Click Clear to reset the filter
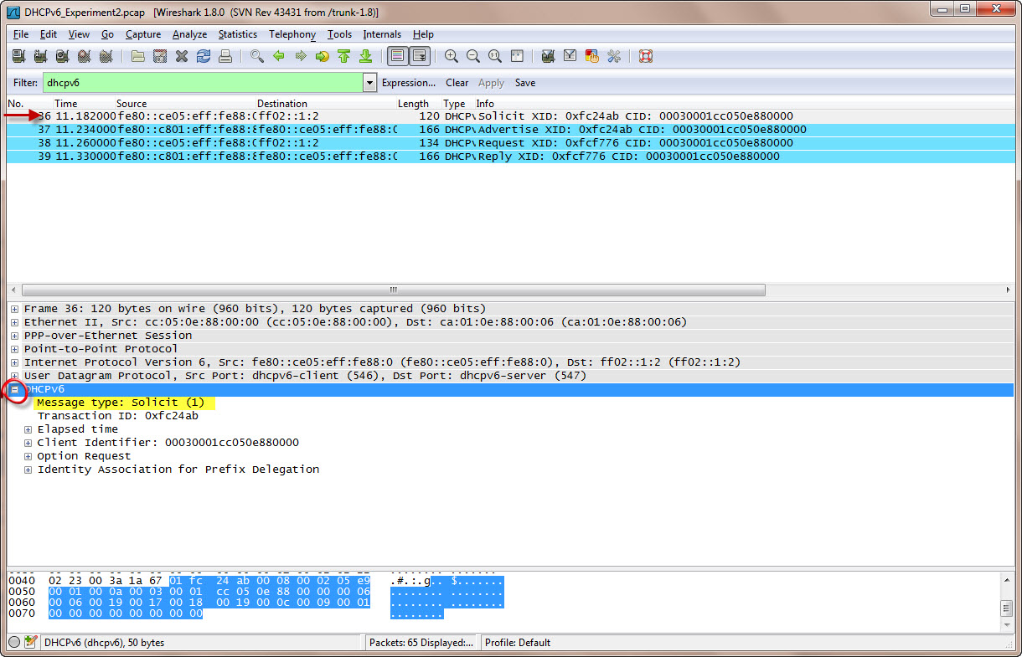 (457, 83)
